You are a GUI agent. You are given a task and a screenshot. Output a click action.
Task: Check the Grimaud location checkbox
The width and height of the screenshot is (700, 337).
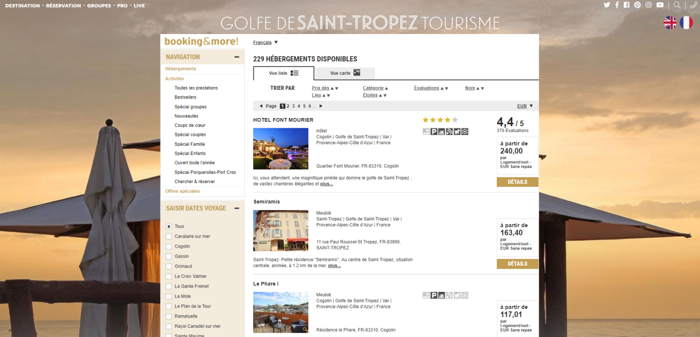pos(169,267)
